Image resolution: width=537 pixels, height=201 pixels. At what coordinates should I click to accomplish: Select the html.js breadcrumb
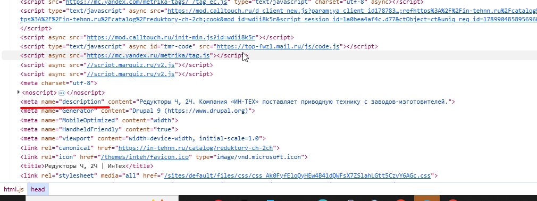(x=14, y=189)
